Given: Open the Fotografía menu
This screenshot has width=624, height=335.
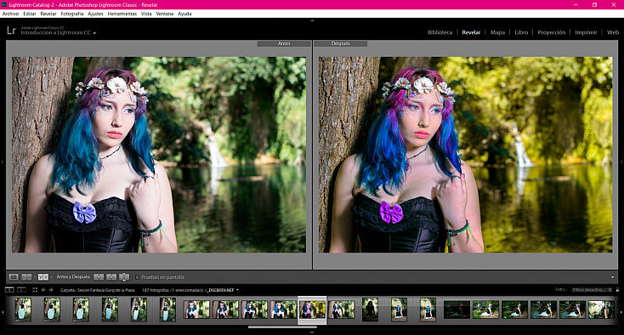Looking at the screenshot, I should click(72, 14).
